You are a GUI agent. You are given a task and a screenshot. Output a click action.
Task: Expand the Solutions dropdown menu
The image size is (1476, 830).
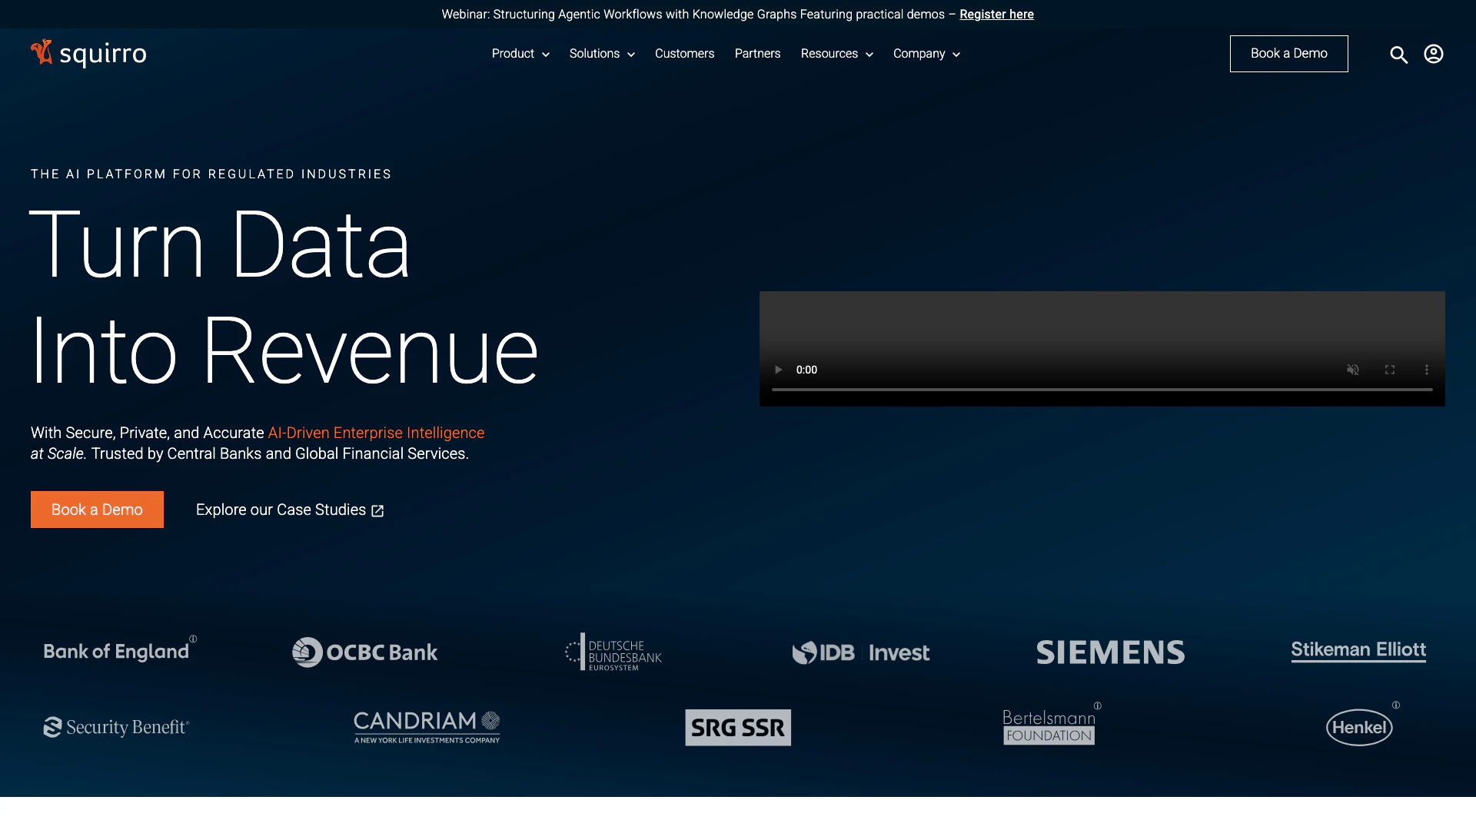[x=602, y=54]
